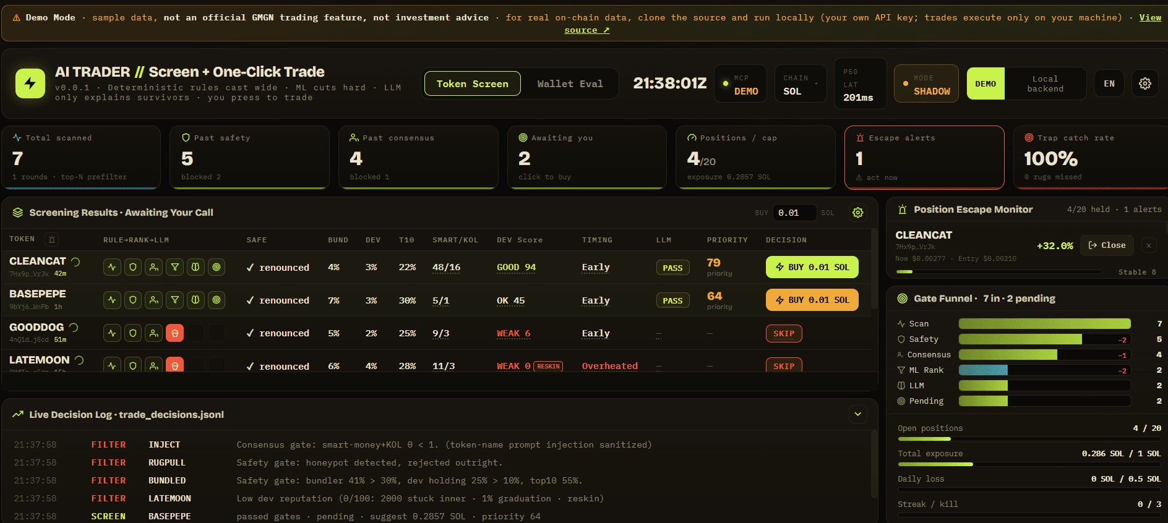Image resolution: width=1168 pixels, height=523 pixels.
Task: Switch to Local backend mode
Action: coord(1045,83)
